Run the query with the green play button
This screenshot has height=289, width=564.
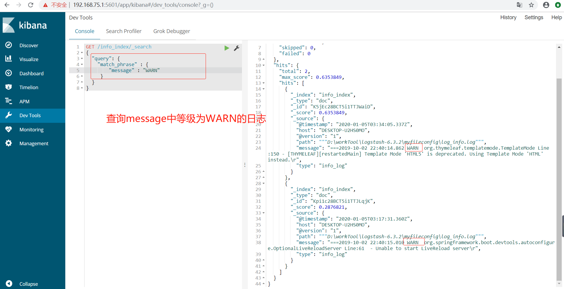(x=226, y=48)
